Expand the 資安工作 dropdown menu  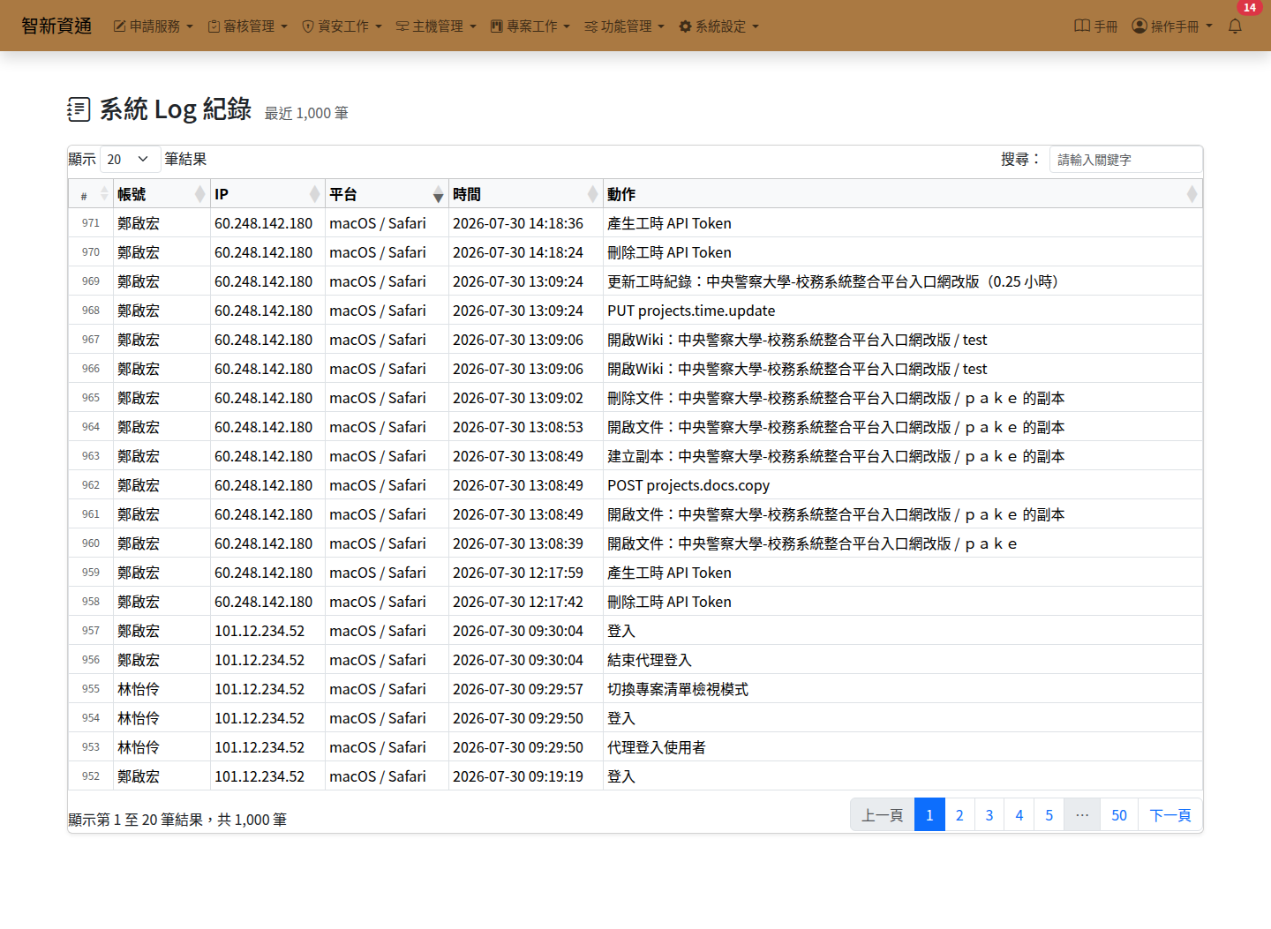click(x=342, y=26)
